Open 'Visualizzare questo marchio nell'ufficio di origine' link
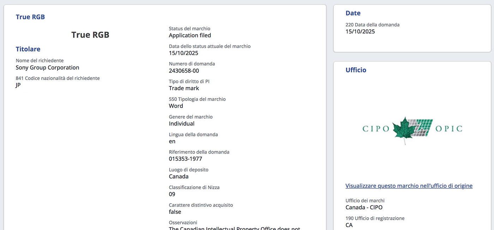This screenshot has width=494, height=230. [409, 186]
